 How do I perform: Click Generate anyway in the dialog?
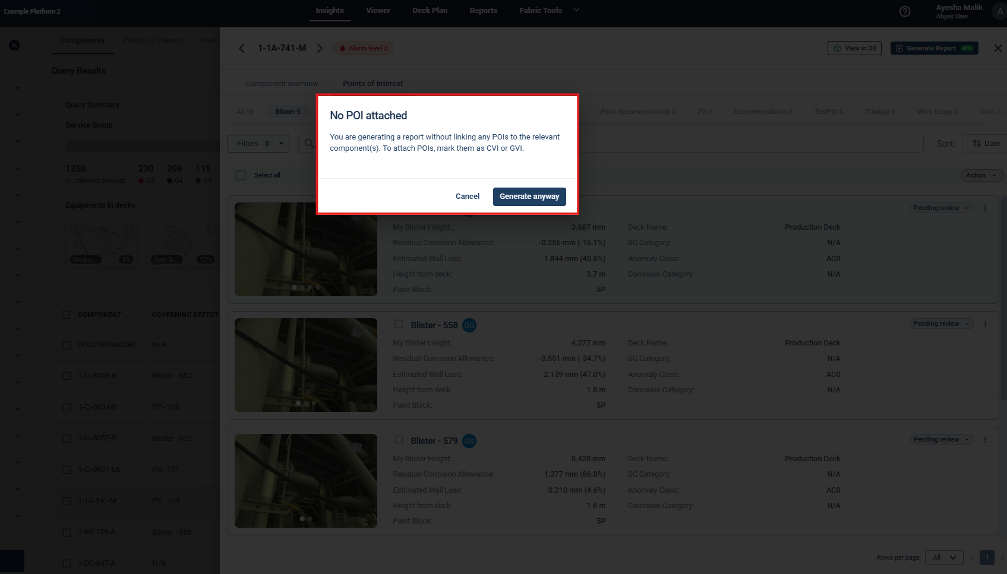point(529,196)
